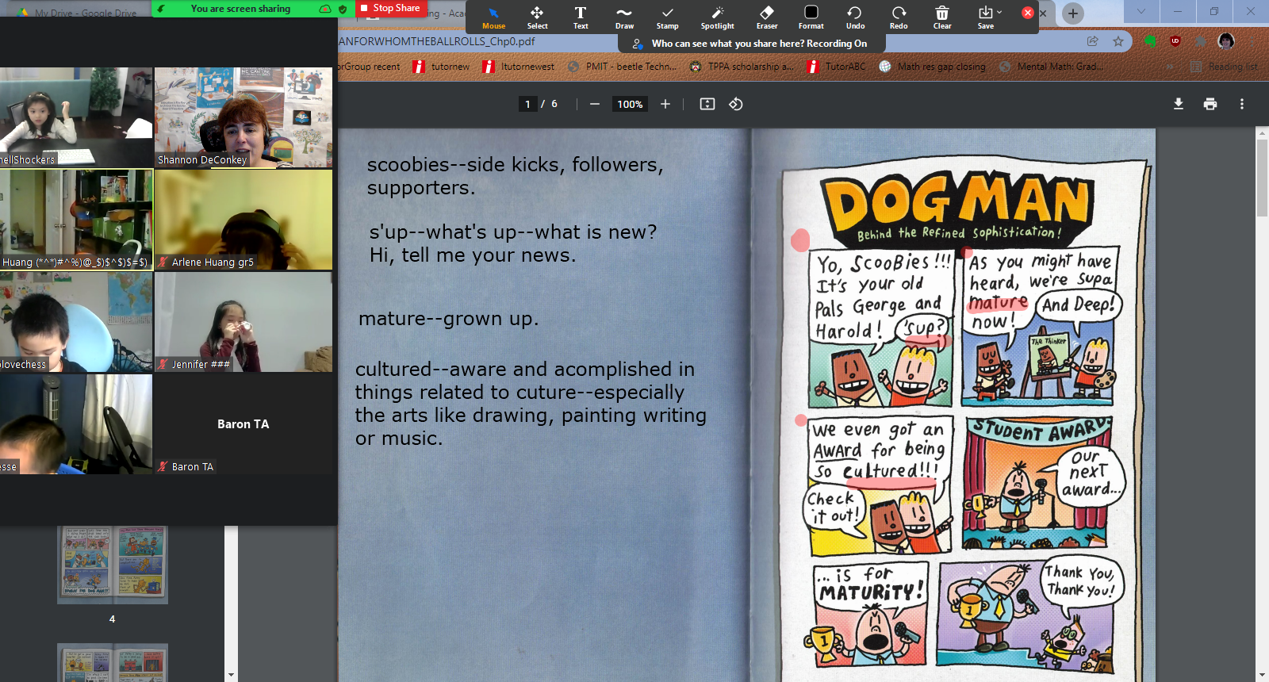The height and width of the screenshot is (682, 1269).
Task: Activate the Text annotation tool
Action: click(x=581, y=17)
